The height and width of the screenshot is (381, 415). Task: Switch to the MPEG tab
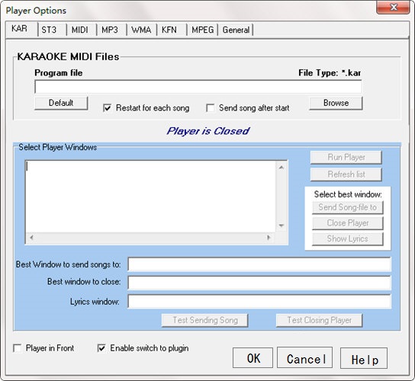[x=202, y=30]
